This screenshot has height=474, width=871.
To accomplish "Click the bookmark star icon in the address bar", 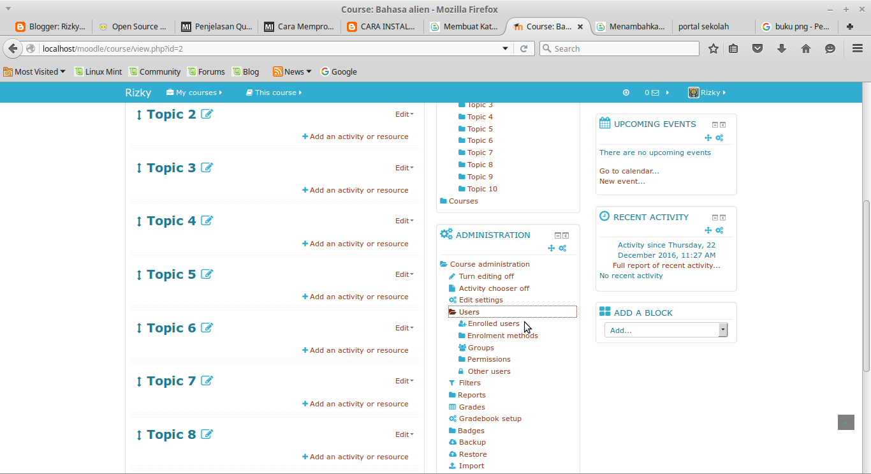I will point(714,48).
